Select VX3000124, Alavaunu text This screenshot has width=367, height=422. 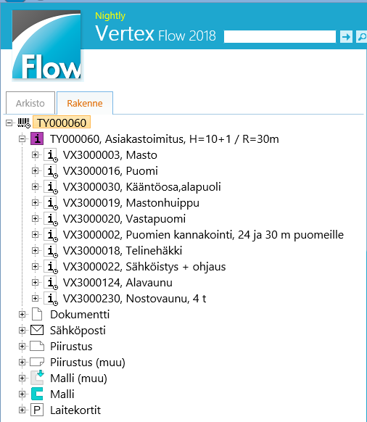click(117, 283)
